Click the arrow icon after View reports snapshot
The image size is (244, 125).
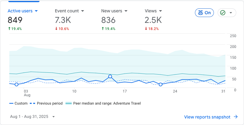[236, 117]
